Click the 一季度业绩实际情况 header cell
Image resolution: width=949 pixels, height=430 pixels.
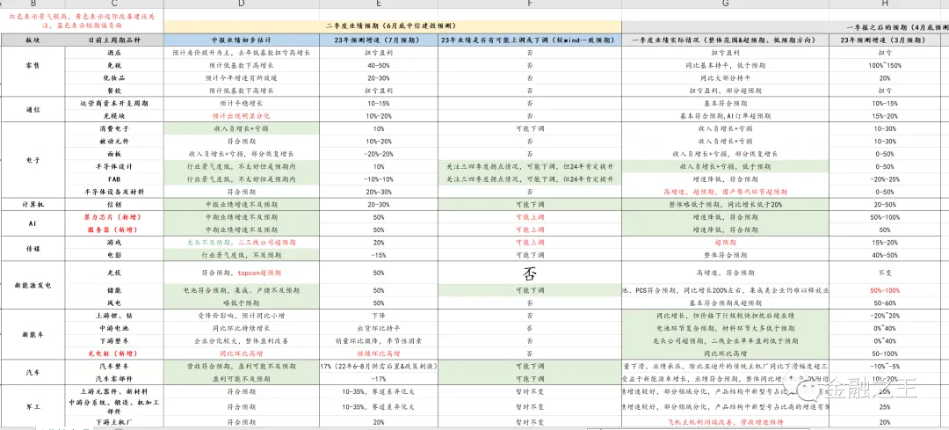pyautogui.click(x=725, y=40)
